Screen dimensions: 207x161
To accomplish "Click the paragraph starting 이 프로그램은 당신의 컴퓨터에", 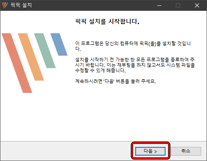I will (x=133, y=46).
